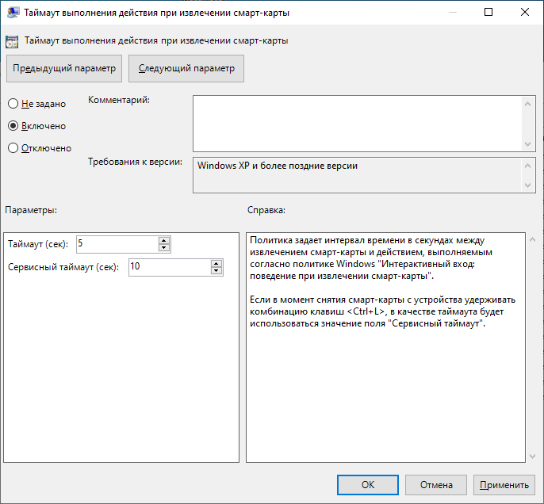Choose the "Отключено" option
The image size is (544, 504).
[x=13, y=148]
